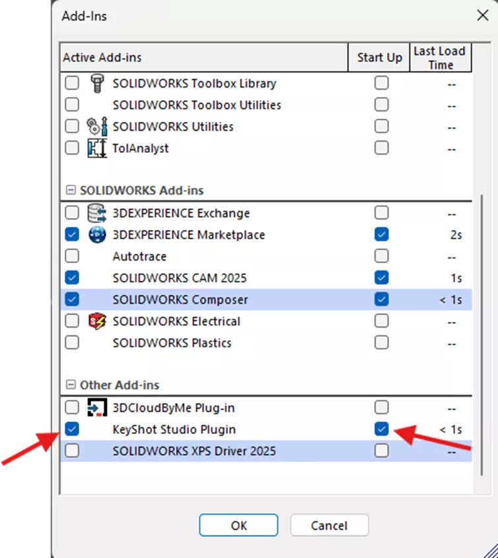Check the 3DCloudByMe Plug-in active checkbox

pos(72,408)
